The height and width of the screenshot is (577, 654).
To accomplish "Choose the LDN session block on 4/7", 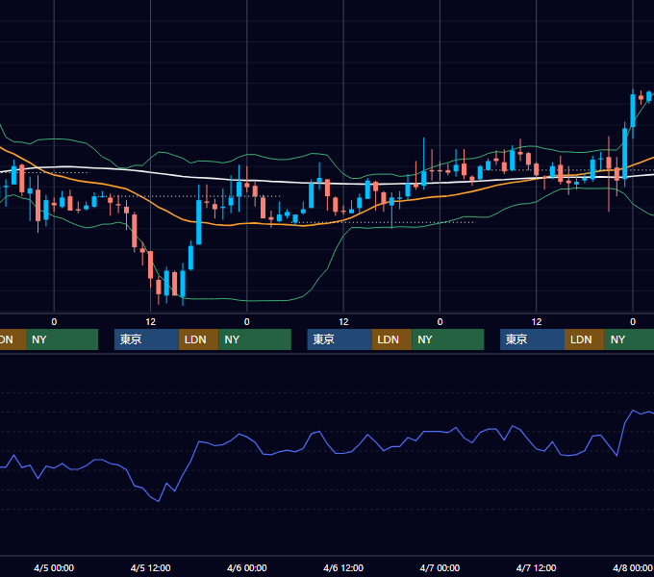I will click(x=585, y=339).
